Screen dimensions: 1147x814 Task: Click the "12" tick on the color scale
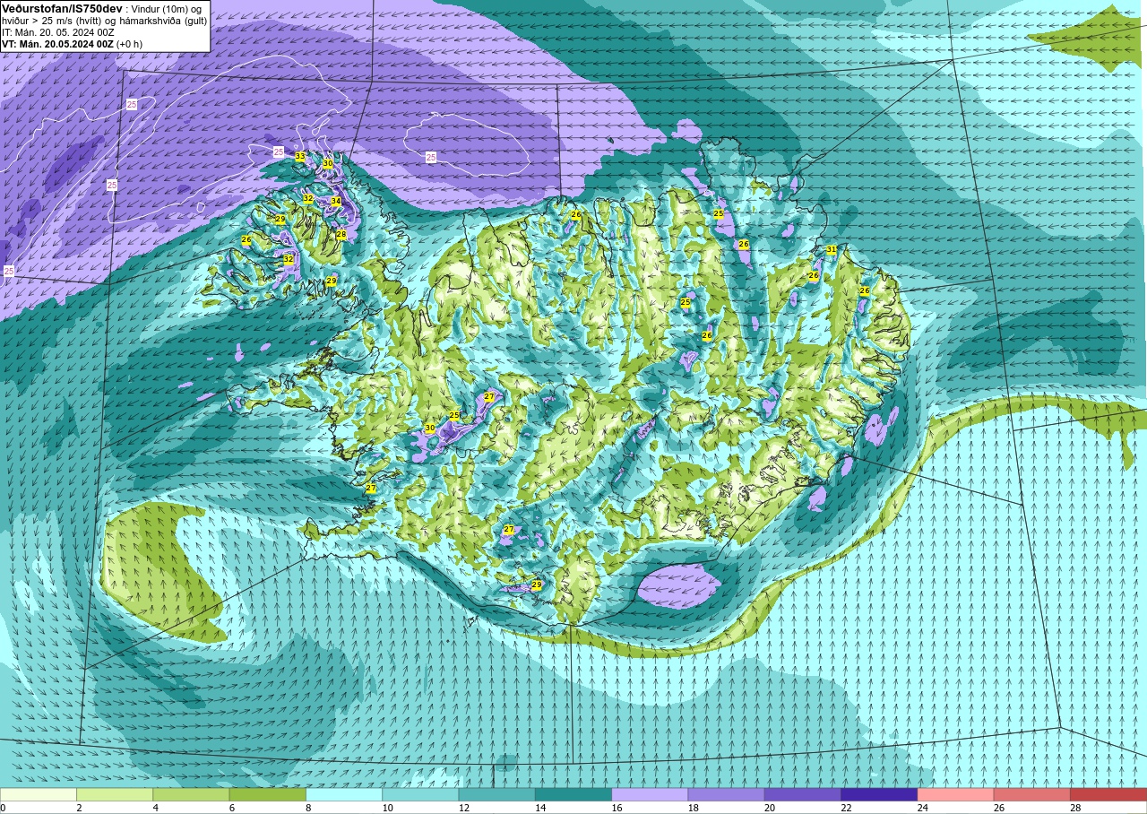pyautogui.click(x=463, y=808)
